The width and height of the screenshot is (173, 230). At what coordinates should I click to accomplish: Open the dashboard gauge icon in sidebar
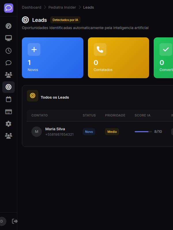[9, 26]
